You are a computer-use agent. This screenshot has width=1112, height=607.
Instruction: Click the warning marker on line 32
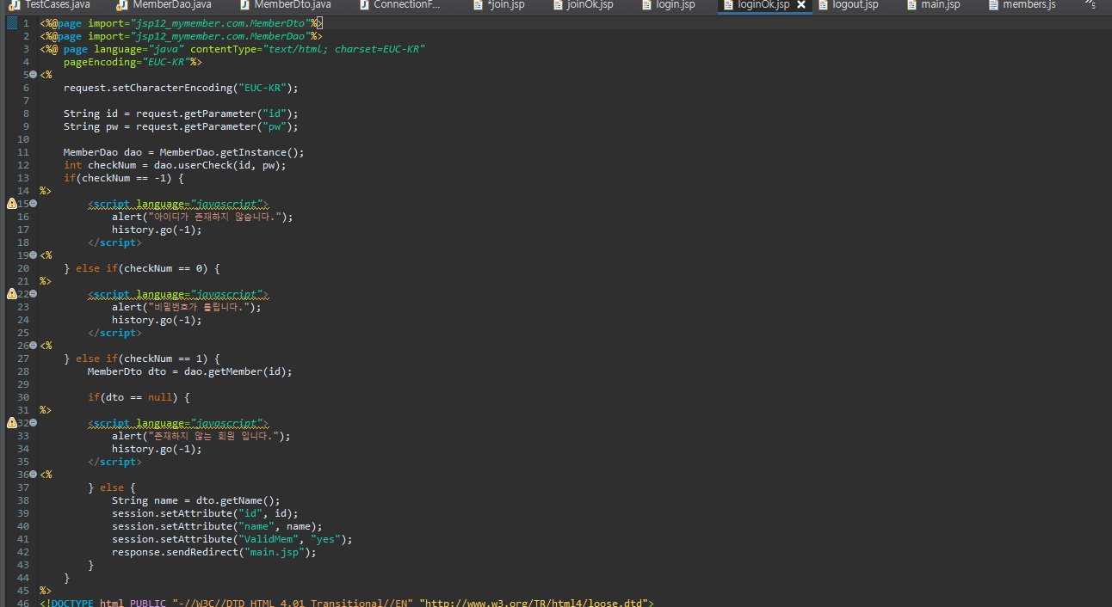tap(11, 423)
